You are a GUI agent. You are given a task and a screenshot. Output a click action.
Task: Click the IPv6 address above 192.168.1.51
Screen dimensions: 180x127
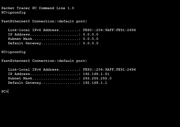109,70
